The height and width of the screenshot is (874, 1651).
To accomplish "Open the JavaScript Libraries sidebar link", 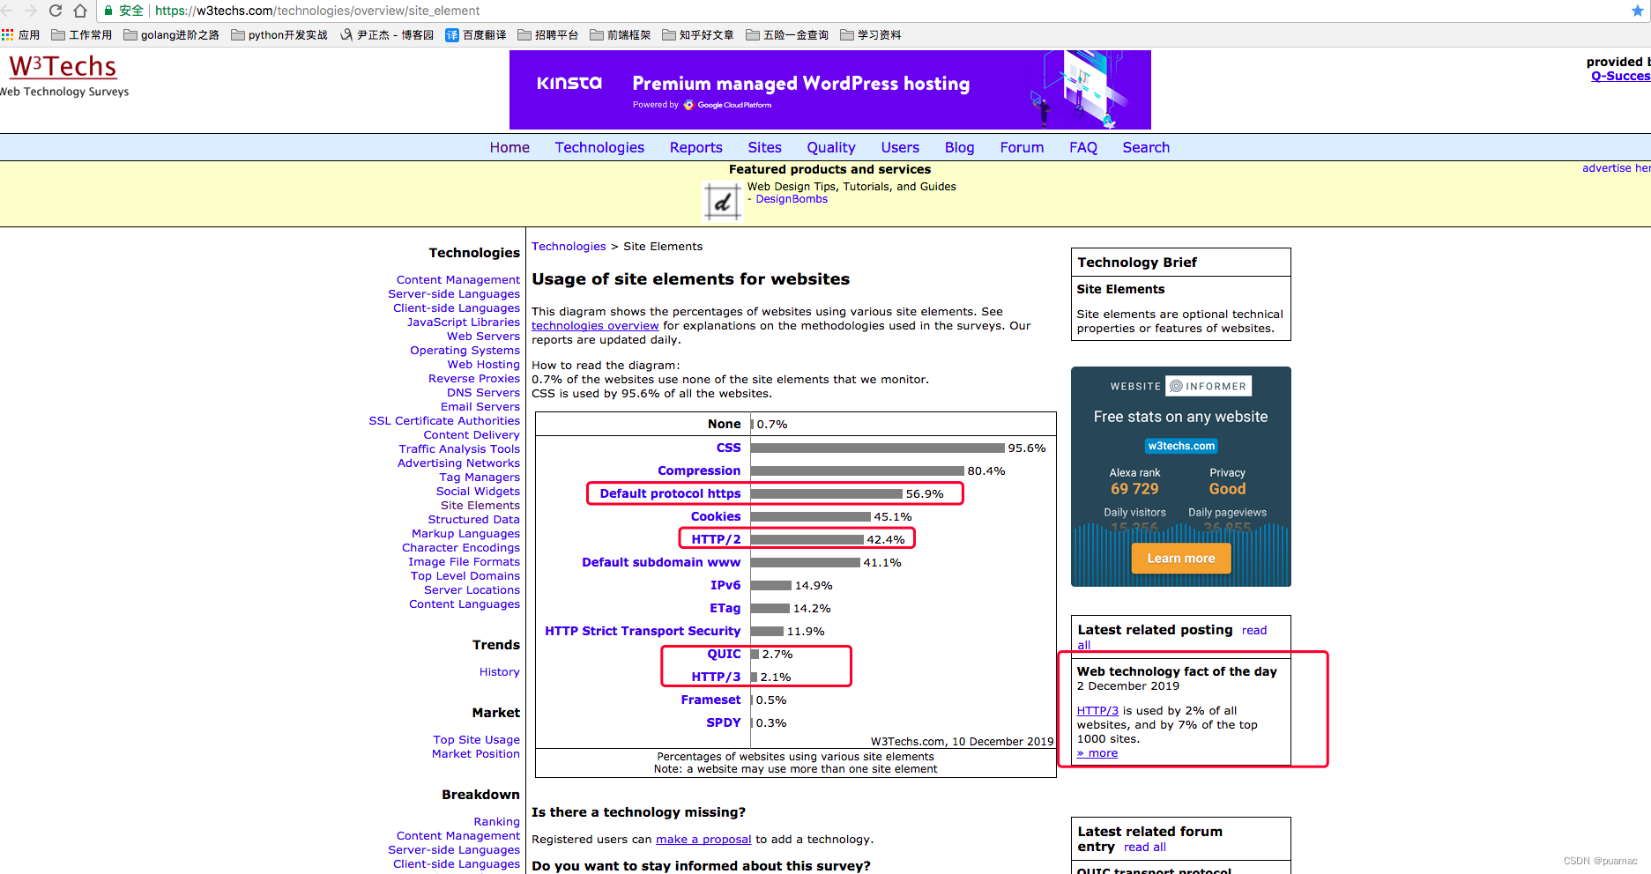I will tap(464, 322).
